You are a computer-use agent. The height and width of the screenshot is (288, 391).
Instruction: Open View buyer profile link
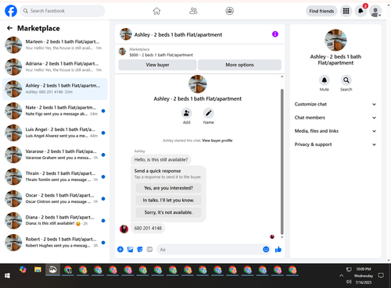[x=217, y=140]
